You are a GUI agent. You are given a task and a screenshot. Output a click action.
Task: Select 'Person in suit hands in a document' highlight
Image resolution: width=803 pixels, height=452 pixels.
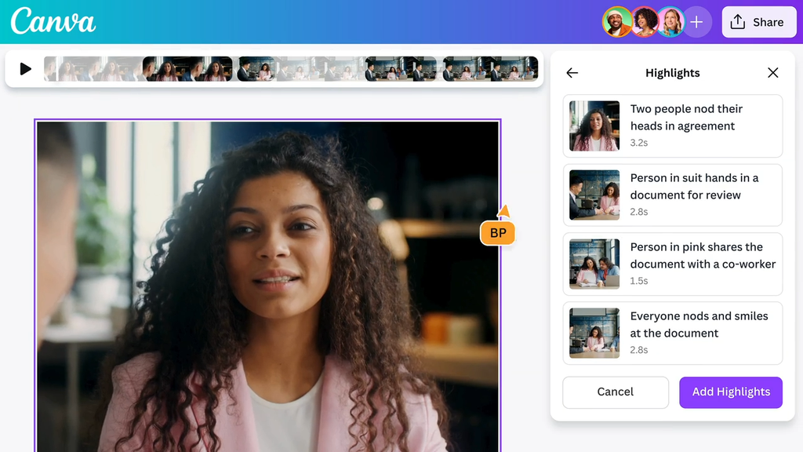tap(672, 195)
